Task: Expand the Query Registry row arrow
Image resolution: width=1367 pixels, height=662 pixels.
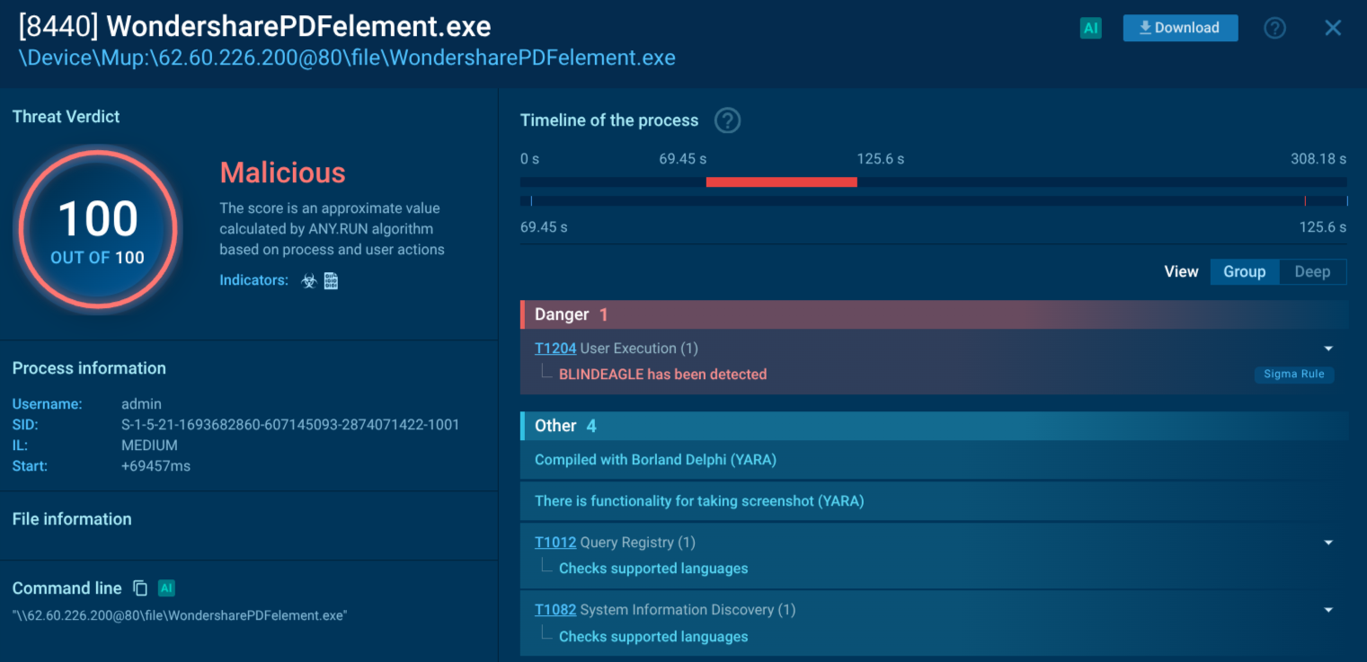Action: pos(1328,543)
